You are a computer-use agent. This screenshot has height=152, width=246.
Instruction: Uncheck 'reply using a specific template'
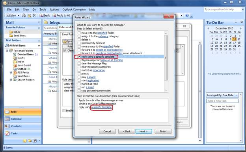pos(79,57)
